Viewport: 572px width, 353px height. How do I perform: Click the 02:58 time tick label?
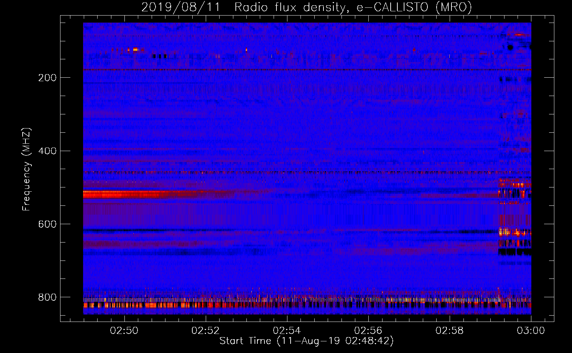(x=449, y=331)
